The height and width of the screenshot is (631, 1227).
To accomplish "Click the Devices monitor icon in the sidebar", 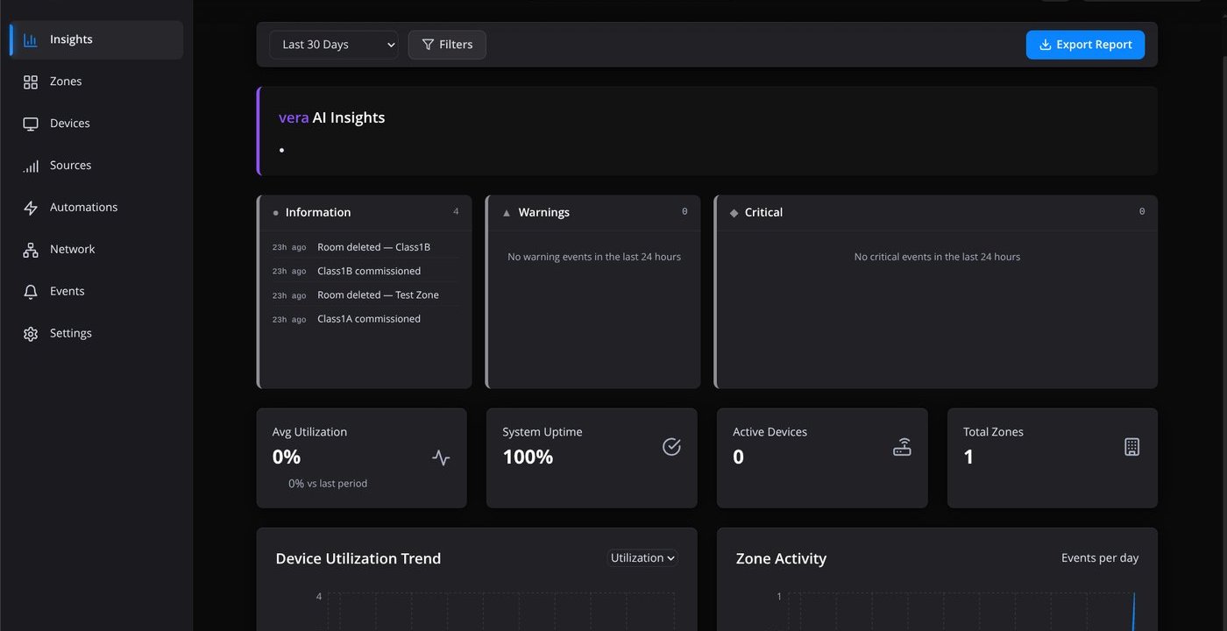I will tap(31, 123).
